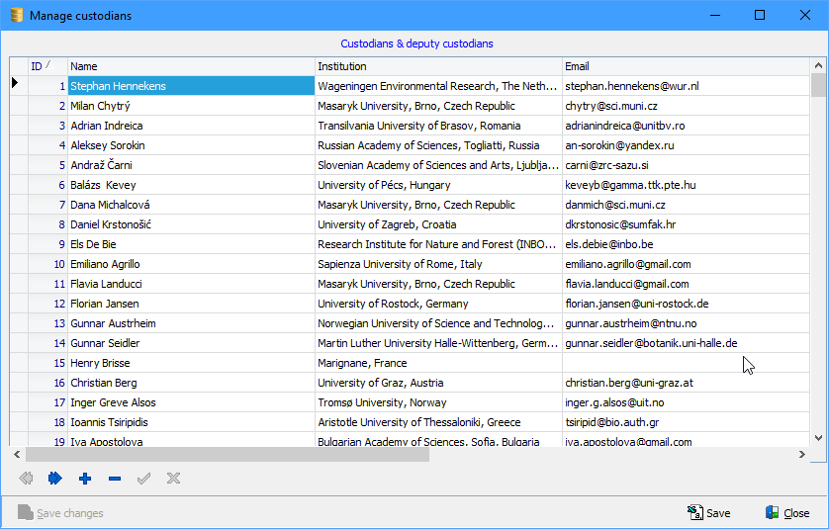This screenshot has width=829, height=529.
Task: Select University of Graz, Austria cell
Action: (437, 383)
